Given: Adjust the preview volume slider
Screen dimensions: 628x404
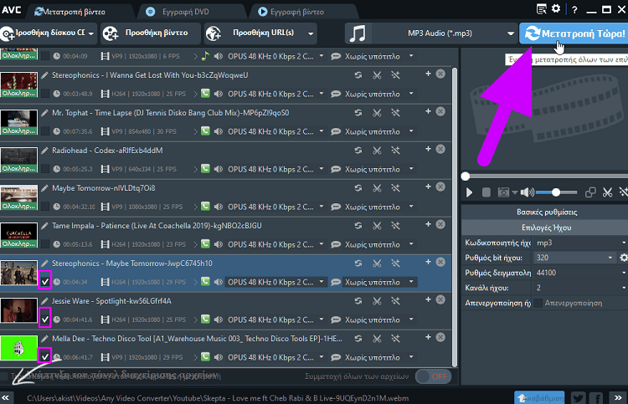Looking at the screenshot, I should [557, 192].
